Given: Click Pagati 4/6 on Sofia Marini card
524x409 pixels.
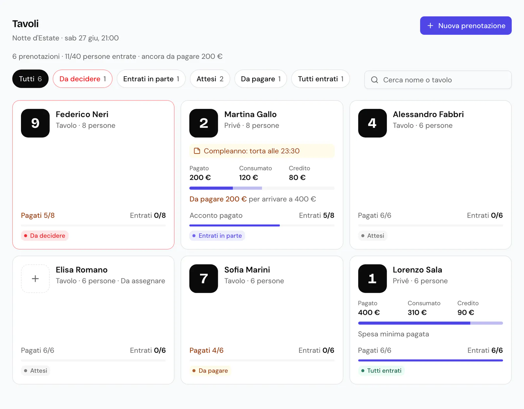Looking at the screenshot, I should point(206,350).
